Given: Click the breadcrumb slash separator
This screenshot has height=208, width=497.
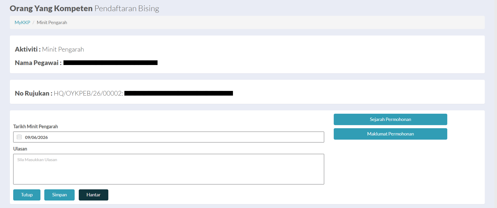Looking at the screenshot, I should [33, 23].
